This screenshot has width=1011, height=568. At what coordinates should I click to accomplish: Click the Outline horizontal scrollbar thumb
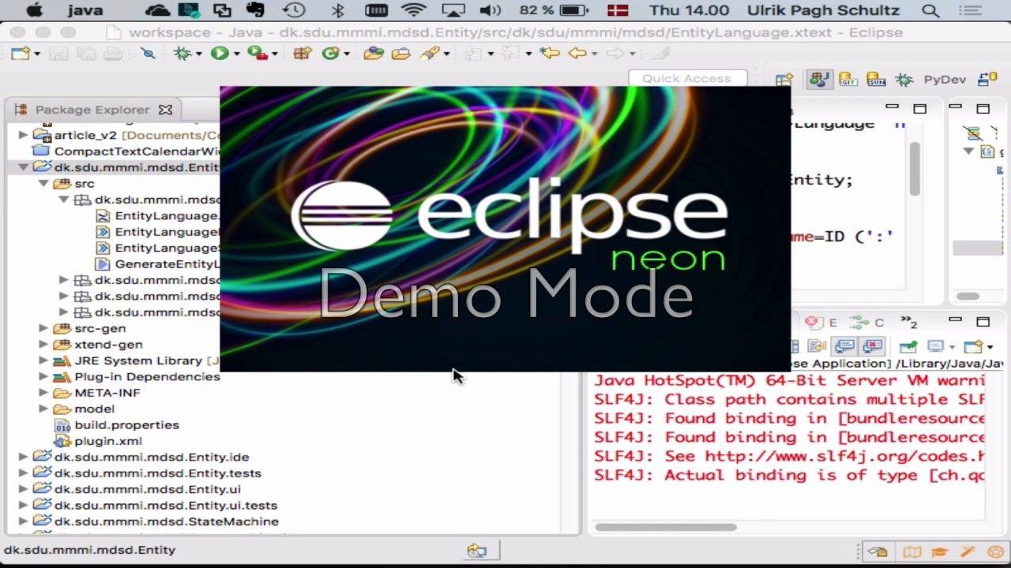click(x=968, y=297)
